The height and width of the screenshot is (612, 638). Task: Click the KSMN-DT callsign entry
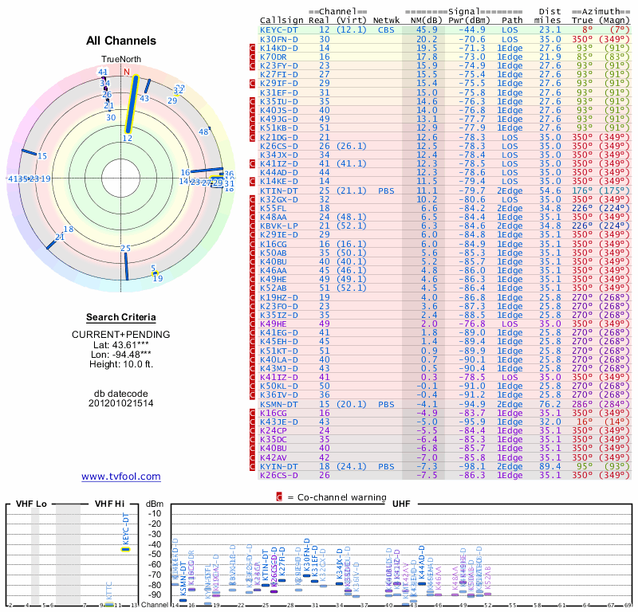[278, 404]
